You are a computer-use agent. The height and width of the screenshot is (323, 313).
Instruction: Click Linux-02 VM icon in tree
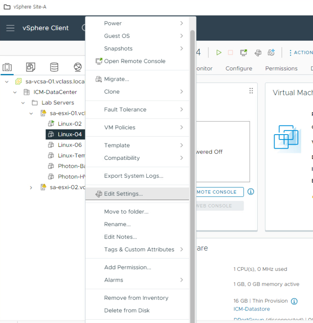tap(51, 123)
